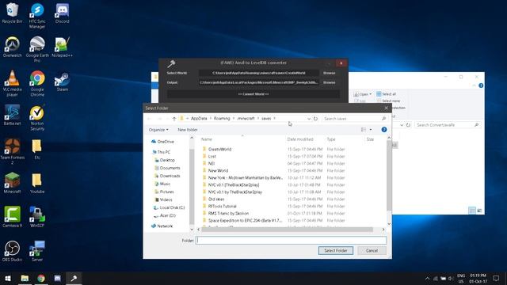
Task: Open the Action Center notifications icon
Action: click(496, 278)
